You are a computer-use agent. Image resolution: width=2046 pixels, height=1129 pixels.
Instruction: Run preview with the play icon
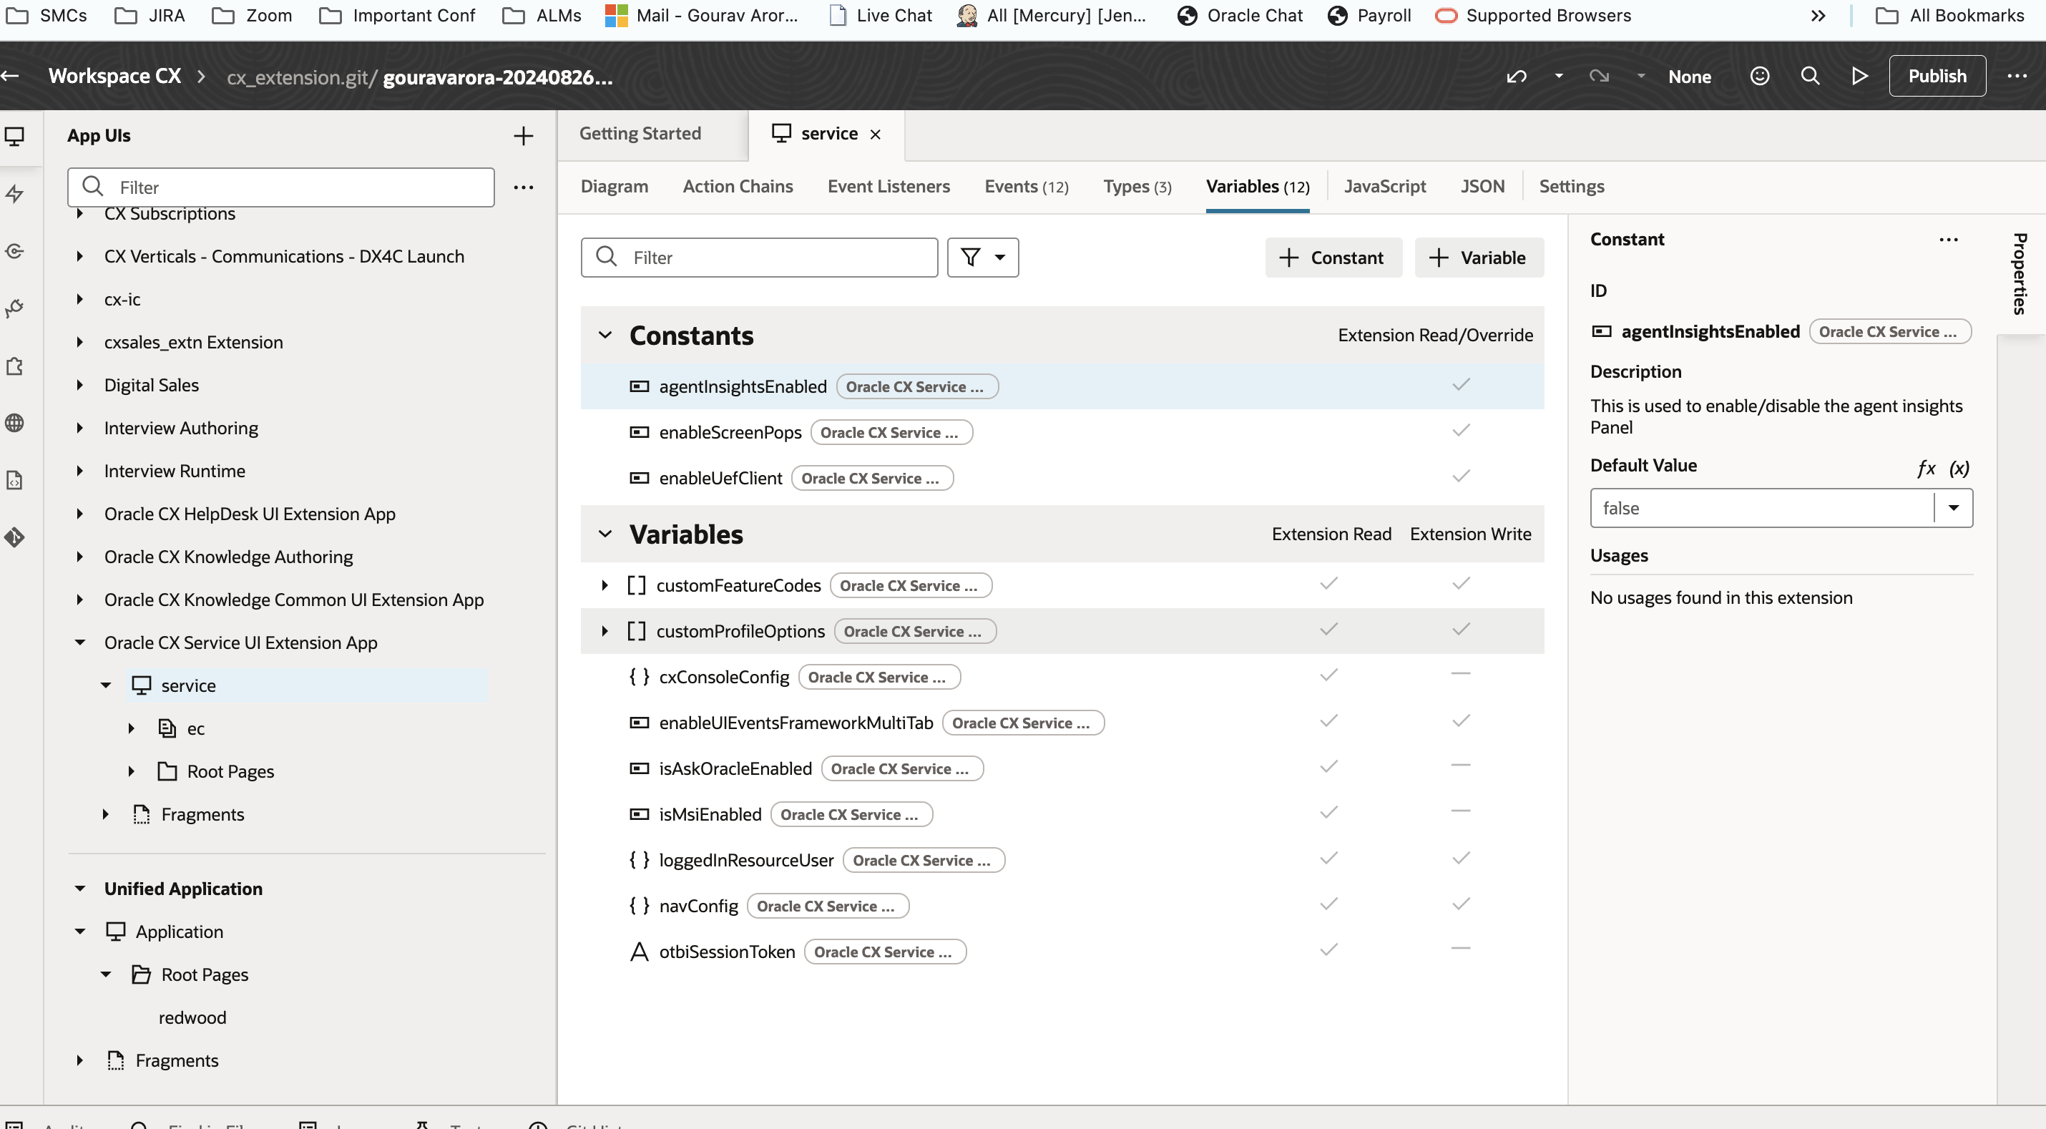coord(1859,77)
